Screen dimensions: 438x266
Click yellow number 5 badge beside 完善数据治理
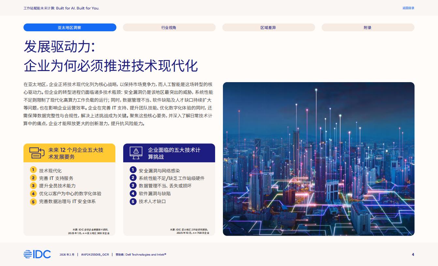tap(33, 201)
